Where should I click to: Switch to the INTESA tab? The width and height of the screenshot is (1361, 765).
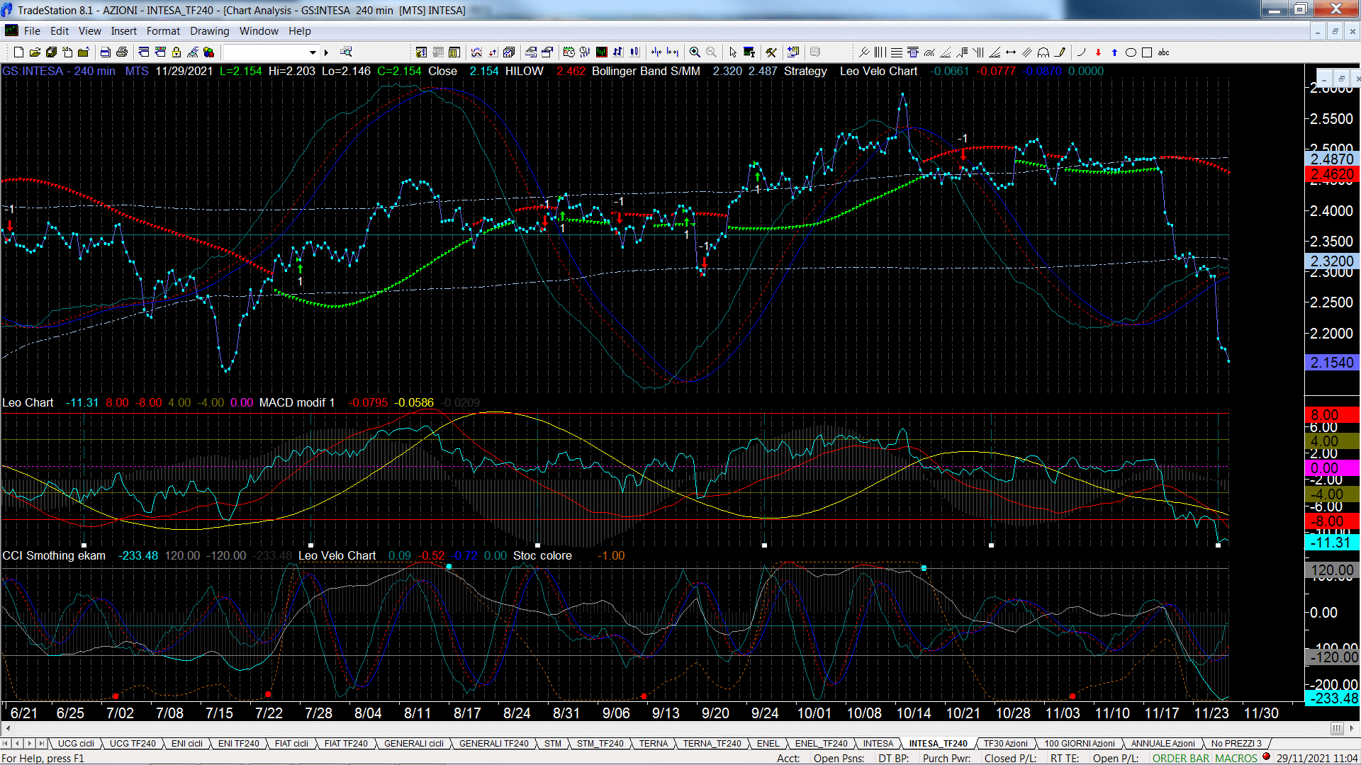tap(878, 744)
